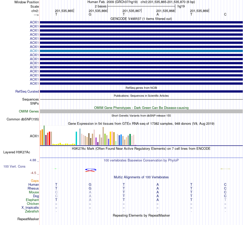Select the 4.88 PhyloP scale maximum value
Viewport: 243px width, 225px height.
point(33,160)
